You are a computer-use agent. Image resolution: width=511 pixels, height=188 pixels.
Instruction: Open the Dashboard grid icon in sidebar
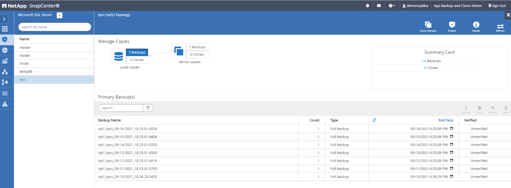coord(5,29)
